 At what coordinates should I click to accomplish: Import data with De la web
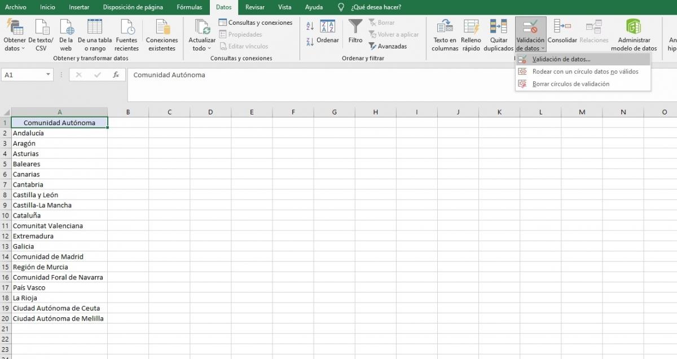67,34
